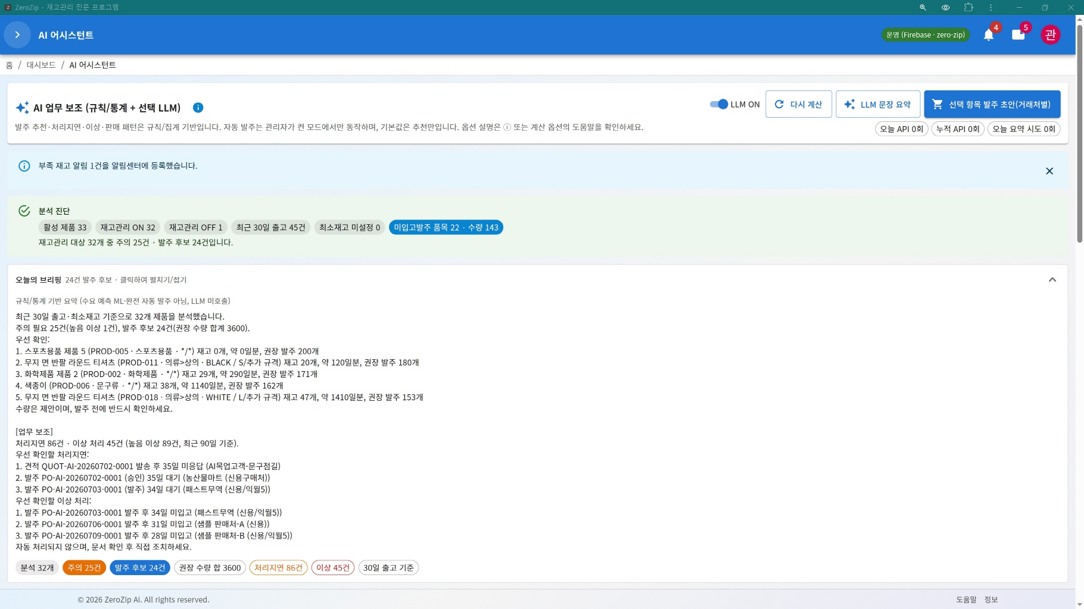Click the 재고관리 ON 32 chip
The height and width of the screenshot is (609, 1084).
point(127,227)
